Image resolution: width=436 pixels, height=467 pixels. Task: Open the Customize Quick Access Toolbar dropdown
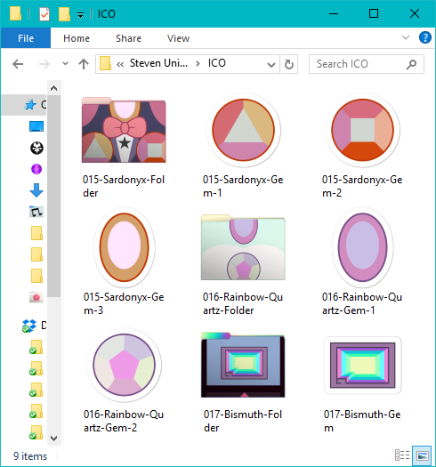click(80, 14)
